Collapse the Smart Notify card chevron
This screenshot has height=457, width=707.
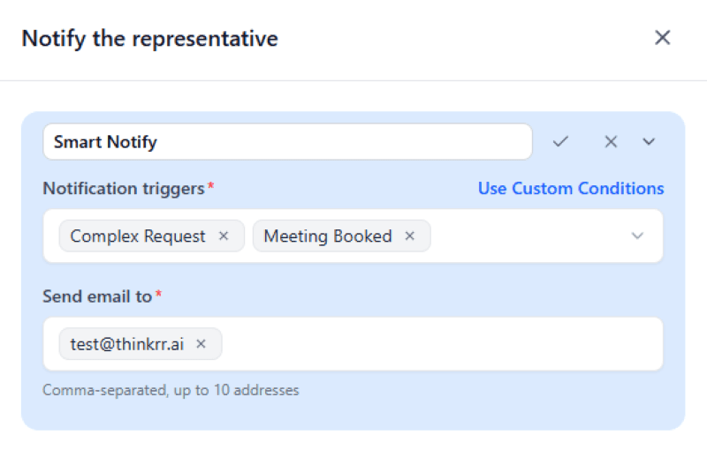pyautogui.click(x=649, y=142)
